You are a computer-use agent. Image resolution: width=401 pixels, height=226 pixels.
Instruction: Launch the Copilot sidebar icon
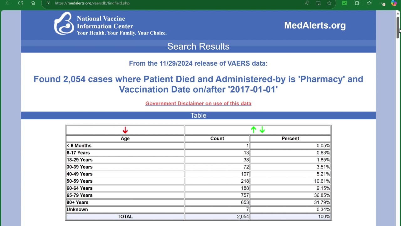click(x=394, y=3)
